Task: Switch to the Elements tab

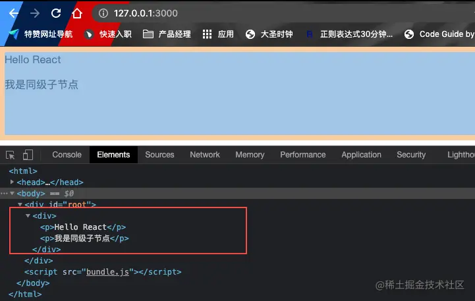Action: [113, 155]
